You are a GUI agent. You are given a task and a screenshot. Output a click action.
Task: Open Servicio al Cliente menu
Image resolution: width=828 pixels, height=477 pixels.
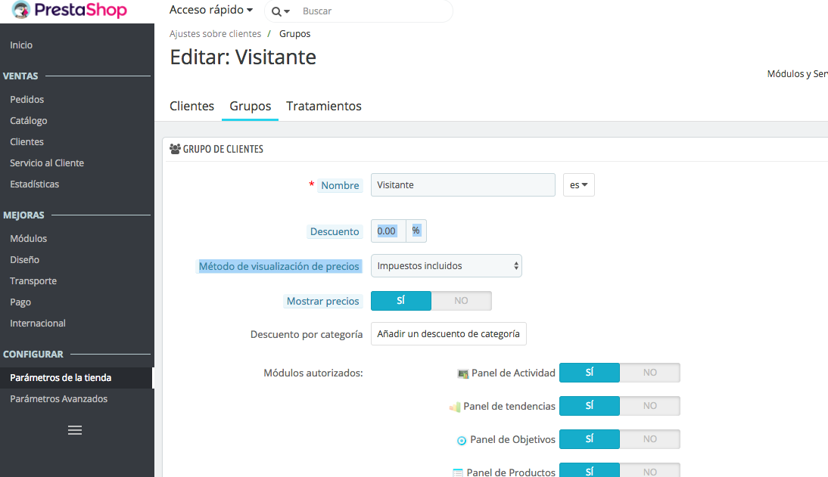[x=47, y=163]
